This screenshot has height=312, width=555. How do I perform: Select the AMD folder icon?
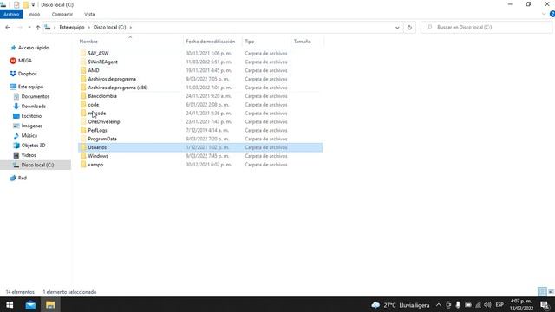83,70
